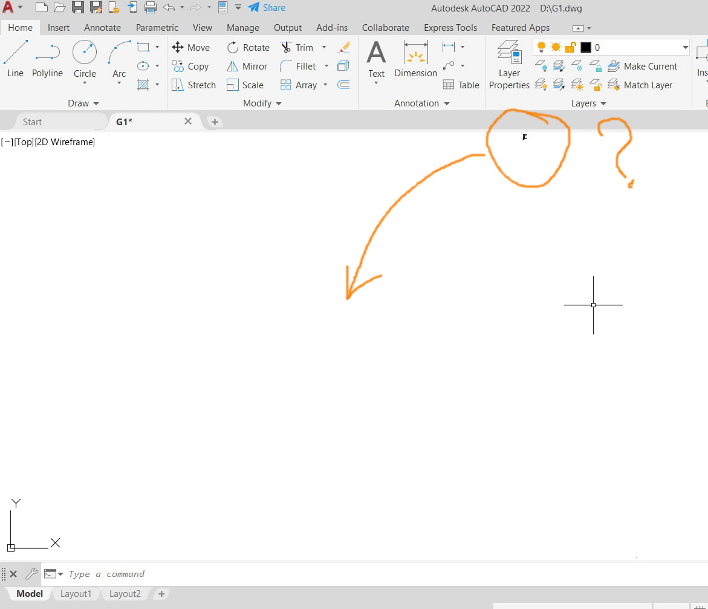708x609 pixels.
Task: Select the Polyline tool
Action: click(x=47, y=57)
